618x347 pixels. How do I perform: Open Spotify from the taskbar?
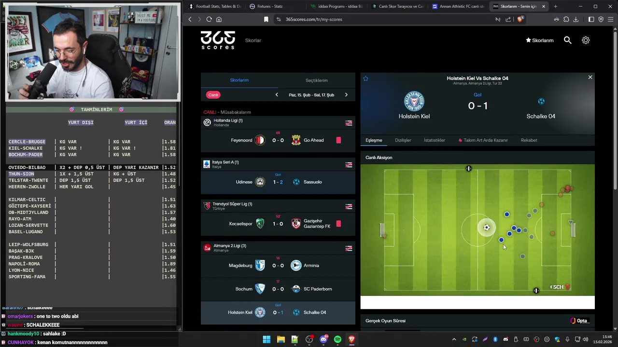[337, 339]
